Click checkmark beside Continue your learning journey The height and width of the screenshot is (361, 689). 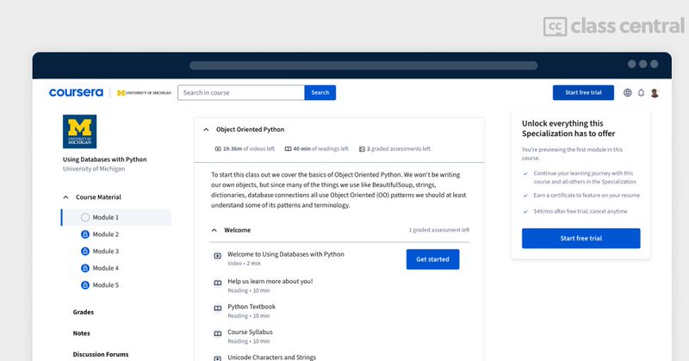(525, 174)
